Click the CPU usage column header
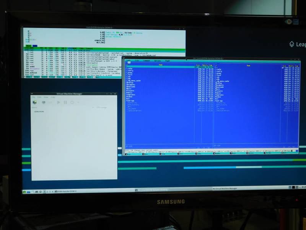The width and height of the screenshot is (306, 230). tap(101, 107)
